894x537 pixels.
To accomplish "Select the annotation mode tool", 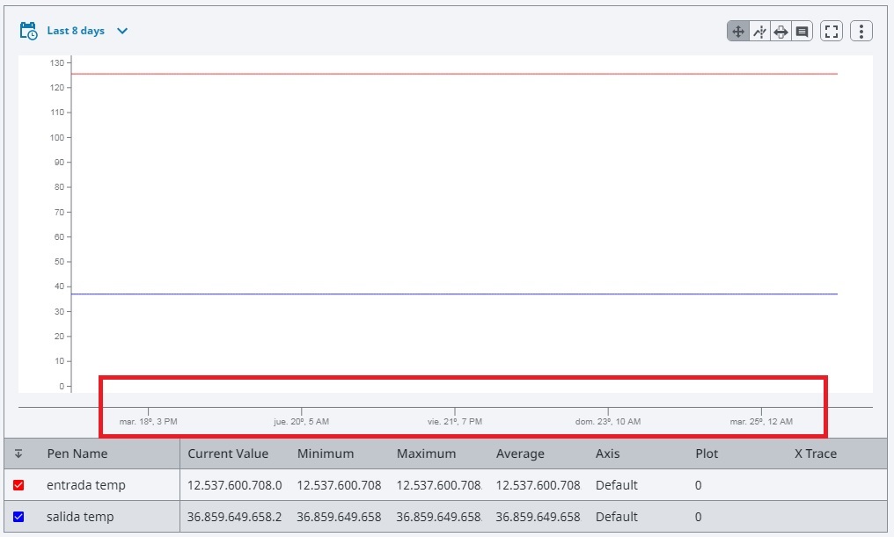I will [x=802, y=32].
